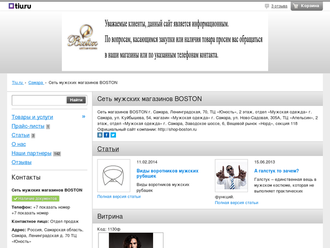Share via VKontakte icon

click(x=100, y=135)
